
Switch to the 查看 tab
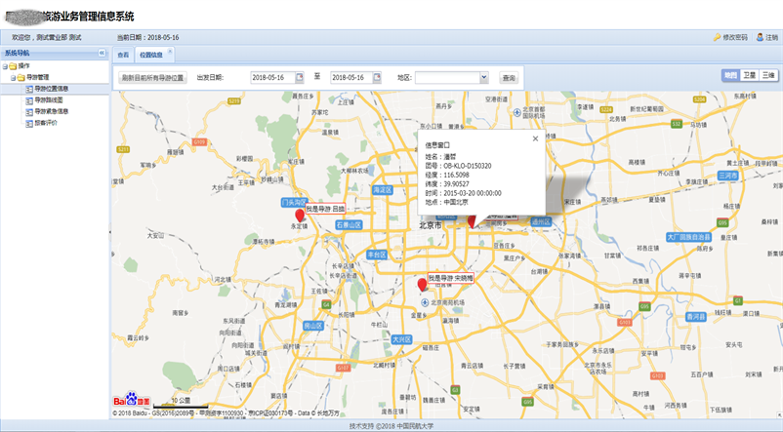(123, 55)
